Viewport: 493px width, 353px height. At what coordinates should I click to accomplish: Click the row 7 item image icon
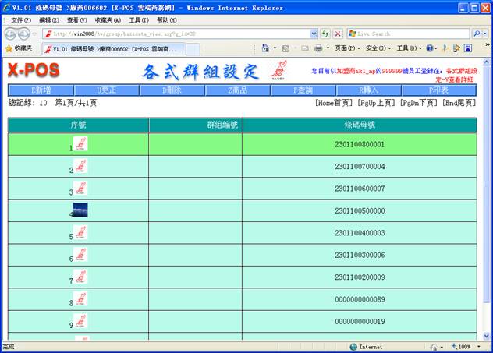[80, 277]
